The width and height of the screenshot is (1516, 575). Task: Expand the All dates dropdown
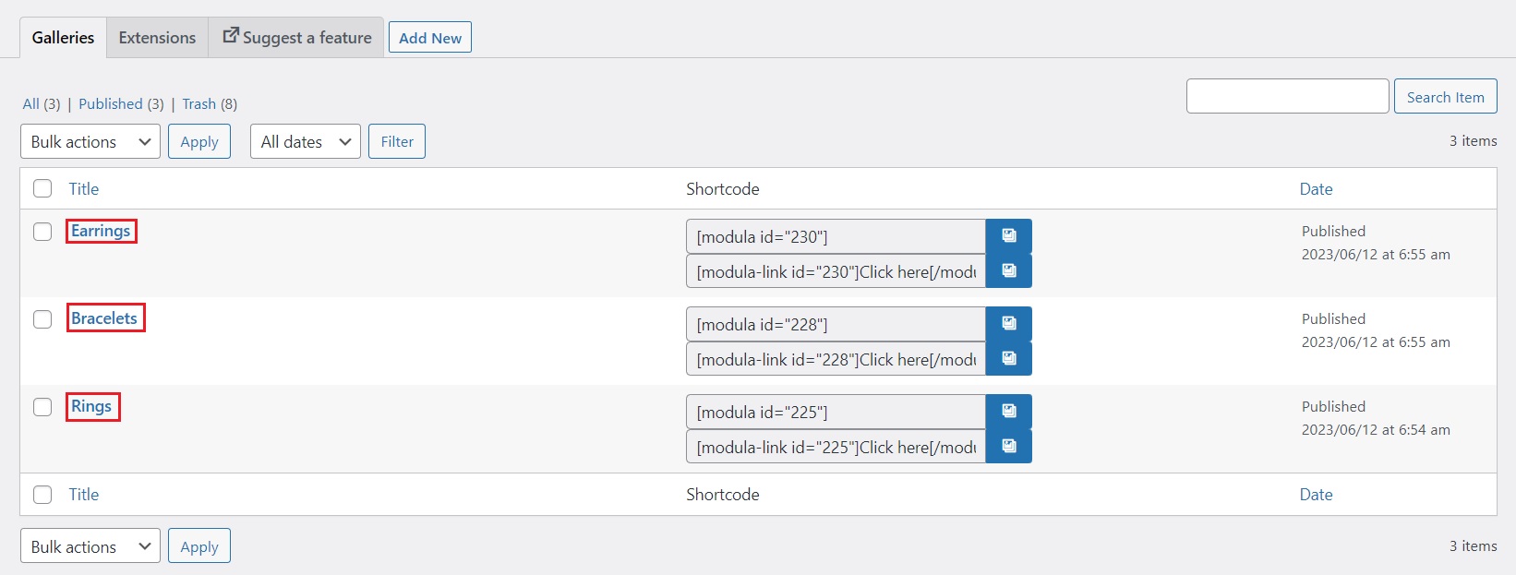point(305,141)
